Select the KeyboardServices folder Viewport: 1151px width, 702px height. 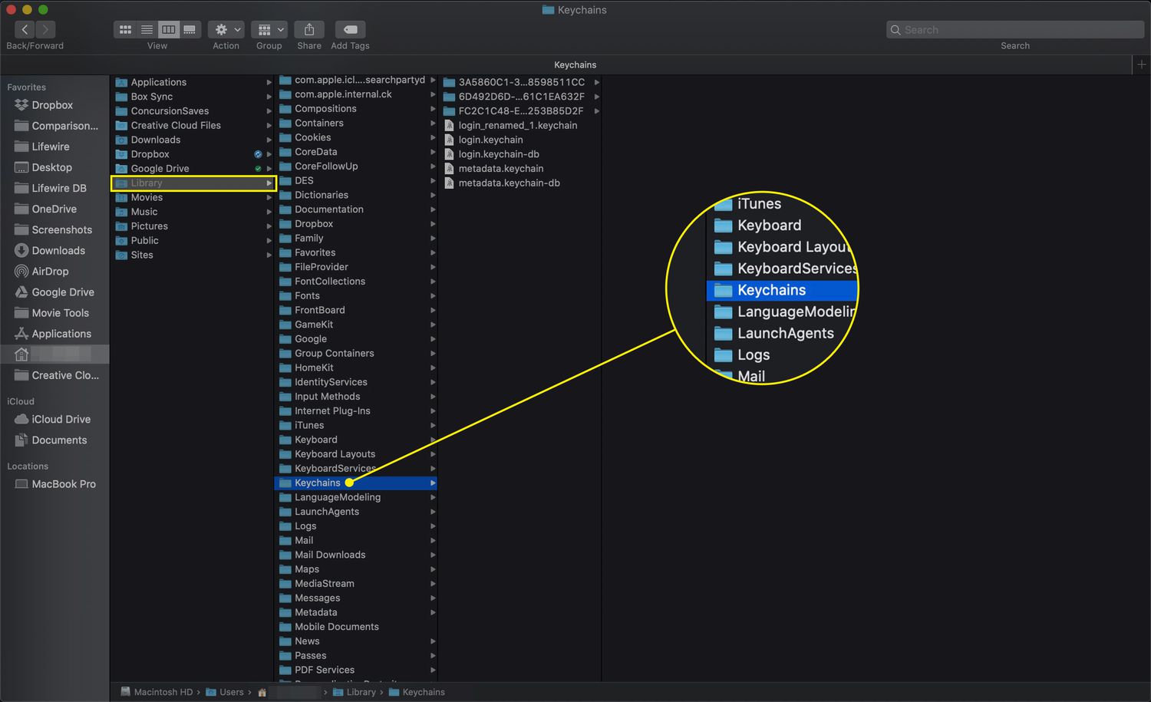[356, 468]
